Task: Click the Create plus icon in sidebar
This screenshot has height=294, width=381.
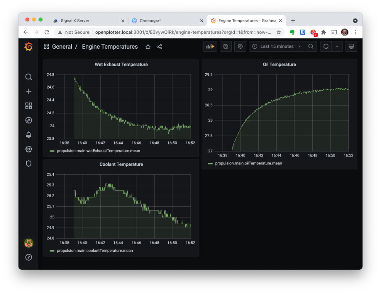Action: point(29,92)
